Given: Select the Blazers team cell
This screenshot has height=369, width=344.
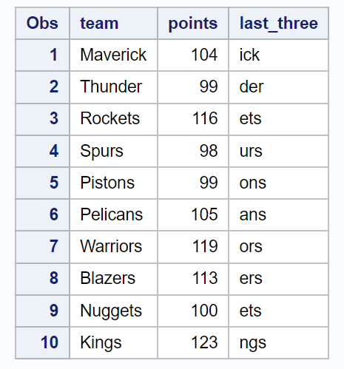Looking at the screenshot, I should tap(114, 279).
